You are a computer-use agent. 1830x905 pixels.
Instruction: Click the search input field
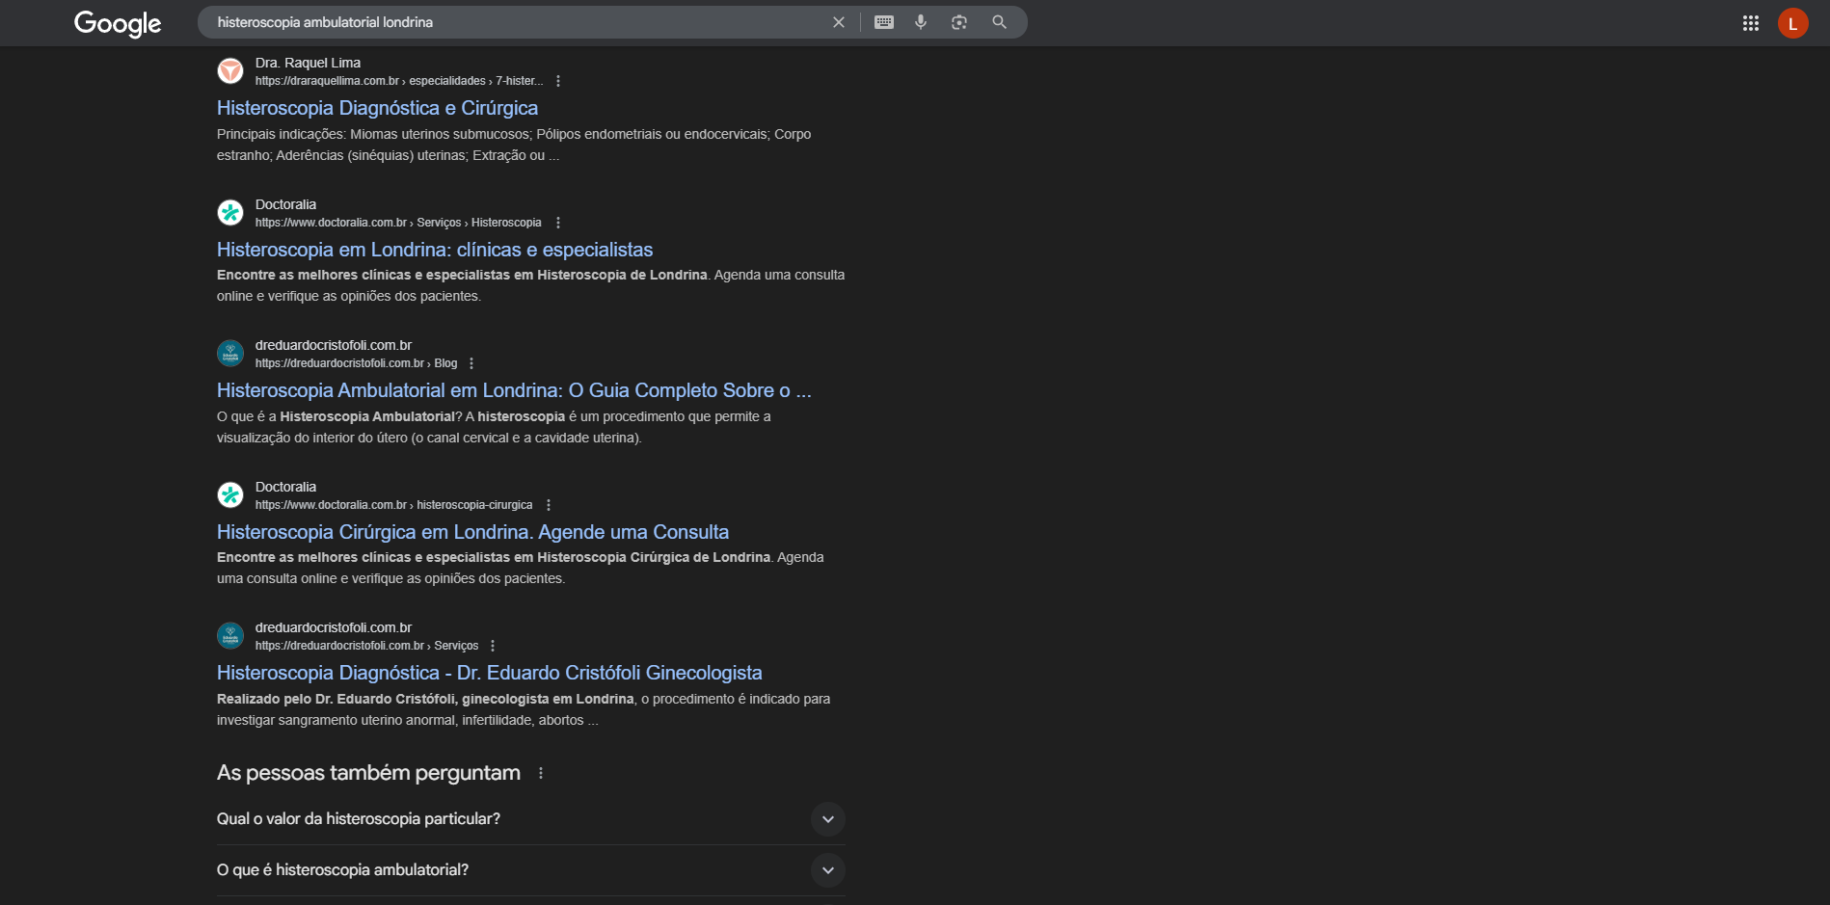(x=519, y=22)
